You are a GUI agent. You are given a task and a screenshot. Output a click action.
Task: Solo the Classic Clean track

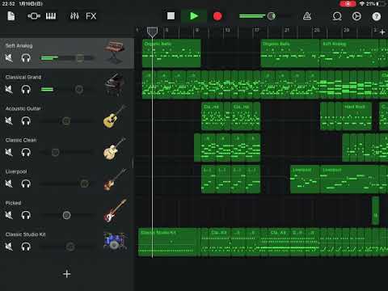click(26, 152)
